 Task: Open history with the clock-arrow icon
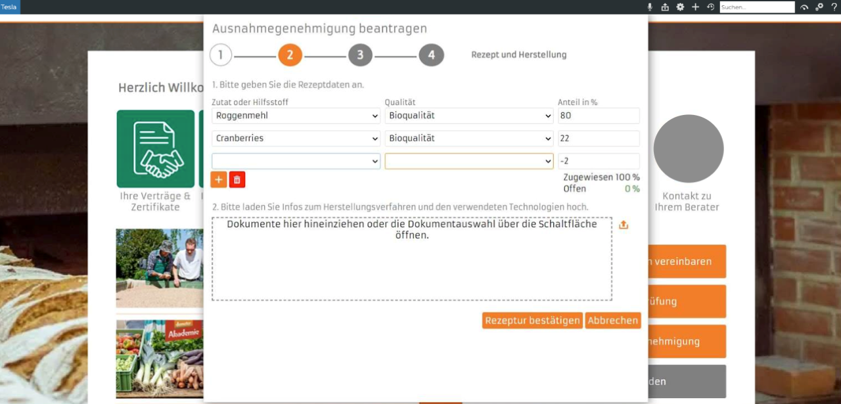pos(710,7)
